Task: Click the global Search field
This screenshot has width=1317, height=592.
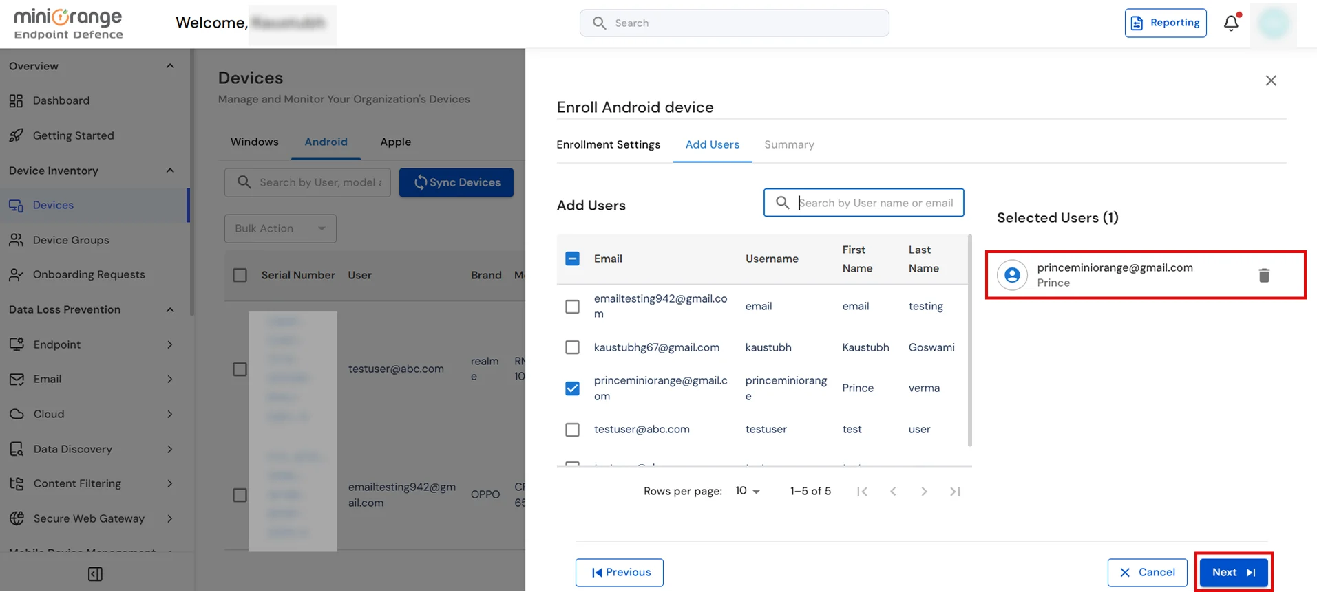Action: [x=735, y=23]
